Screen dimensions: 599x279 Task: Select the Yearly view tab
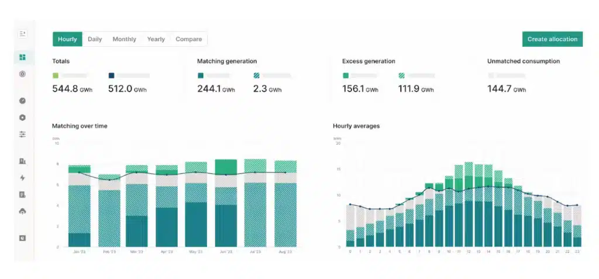pyautogui.click(x=156, y=39)
